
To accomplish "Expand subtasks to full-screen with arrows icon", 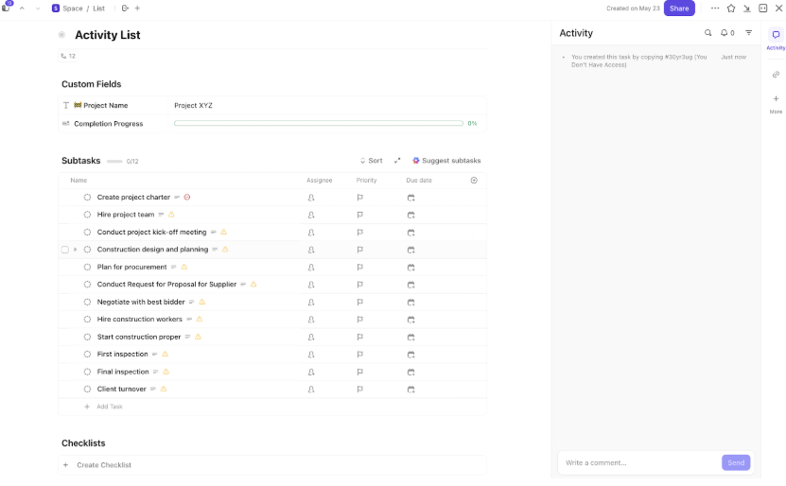I will coord(397,161).
